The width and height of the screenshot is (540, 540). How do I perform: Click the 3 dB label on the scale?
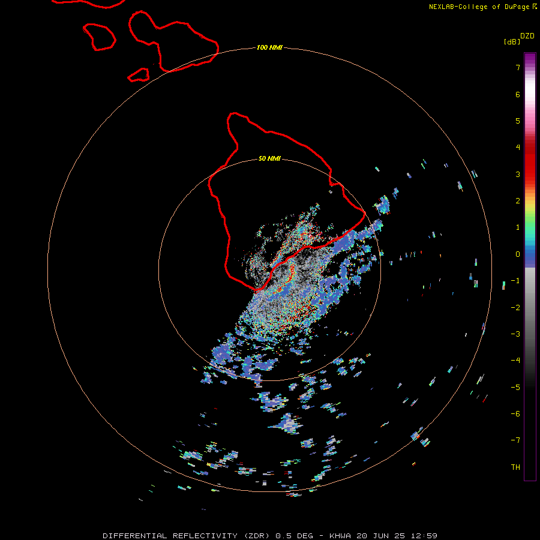tap(518, 174)
